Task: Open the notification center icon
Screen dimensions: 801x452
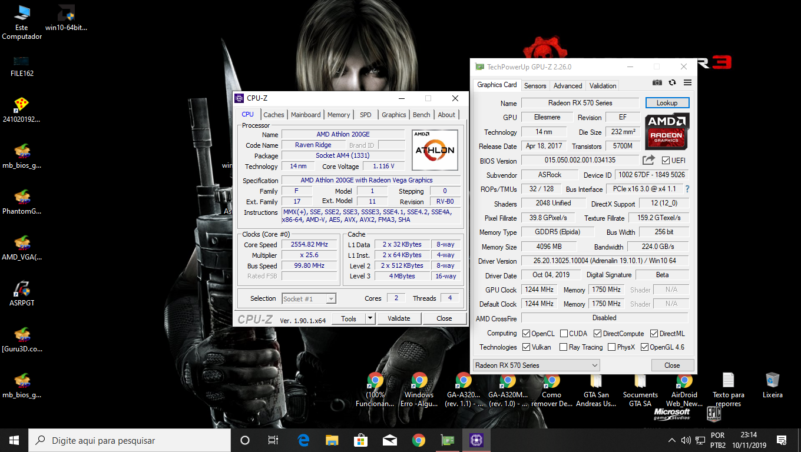Action: 782,440
